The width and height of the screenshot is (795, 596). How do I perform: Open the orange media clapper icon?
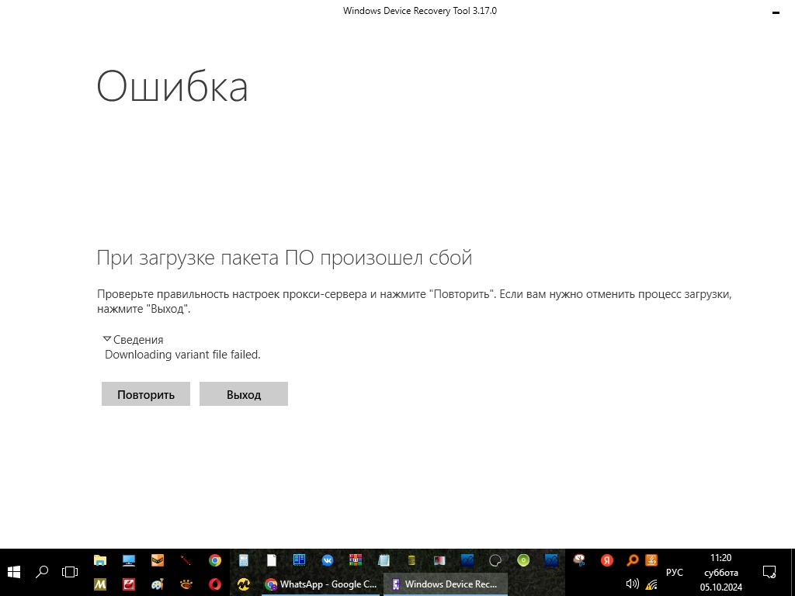[158, 560]
